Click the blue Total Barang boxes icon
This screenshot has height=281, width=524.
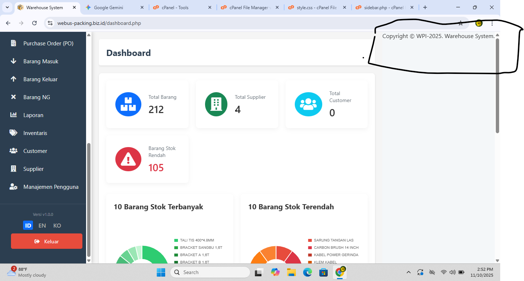pyautogui.click(x=128, y=104)
